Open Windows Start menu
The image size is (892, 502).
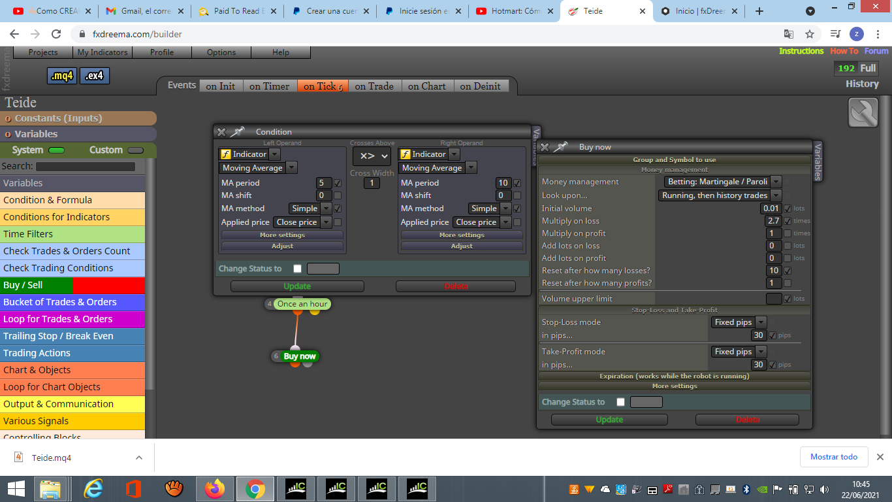point(16,488)
